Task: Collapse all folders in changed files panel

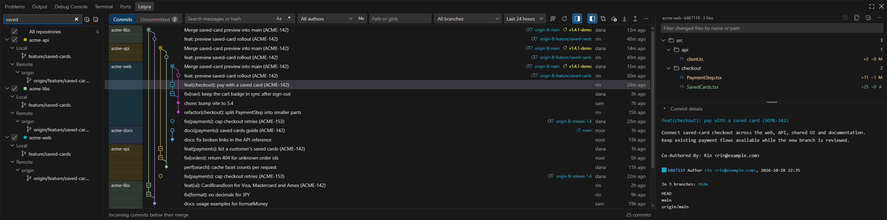Action: click(868, 18)
